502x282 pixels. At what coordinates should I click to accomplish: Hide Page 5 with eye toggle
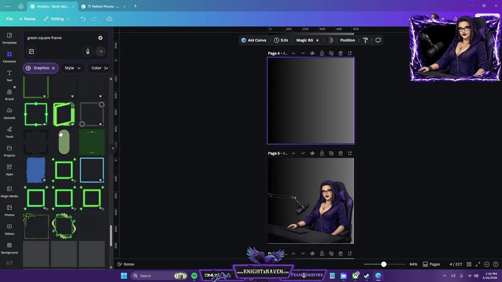[312, 153]
